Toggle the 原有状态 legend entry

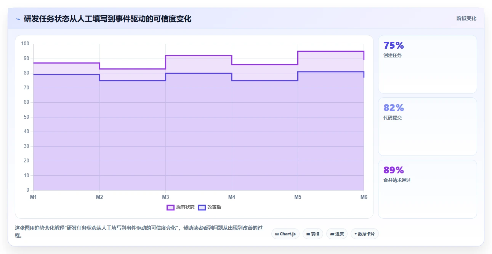click(181, 207)
